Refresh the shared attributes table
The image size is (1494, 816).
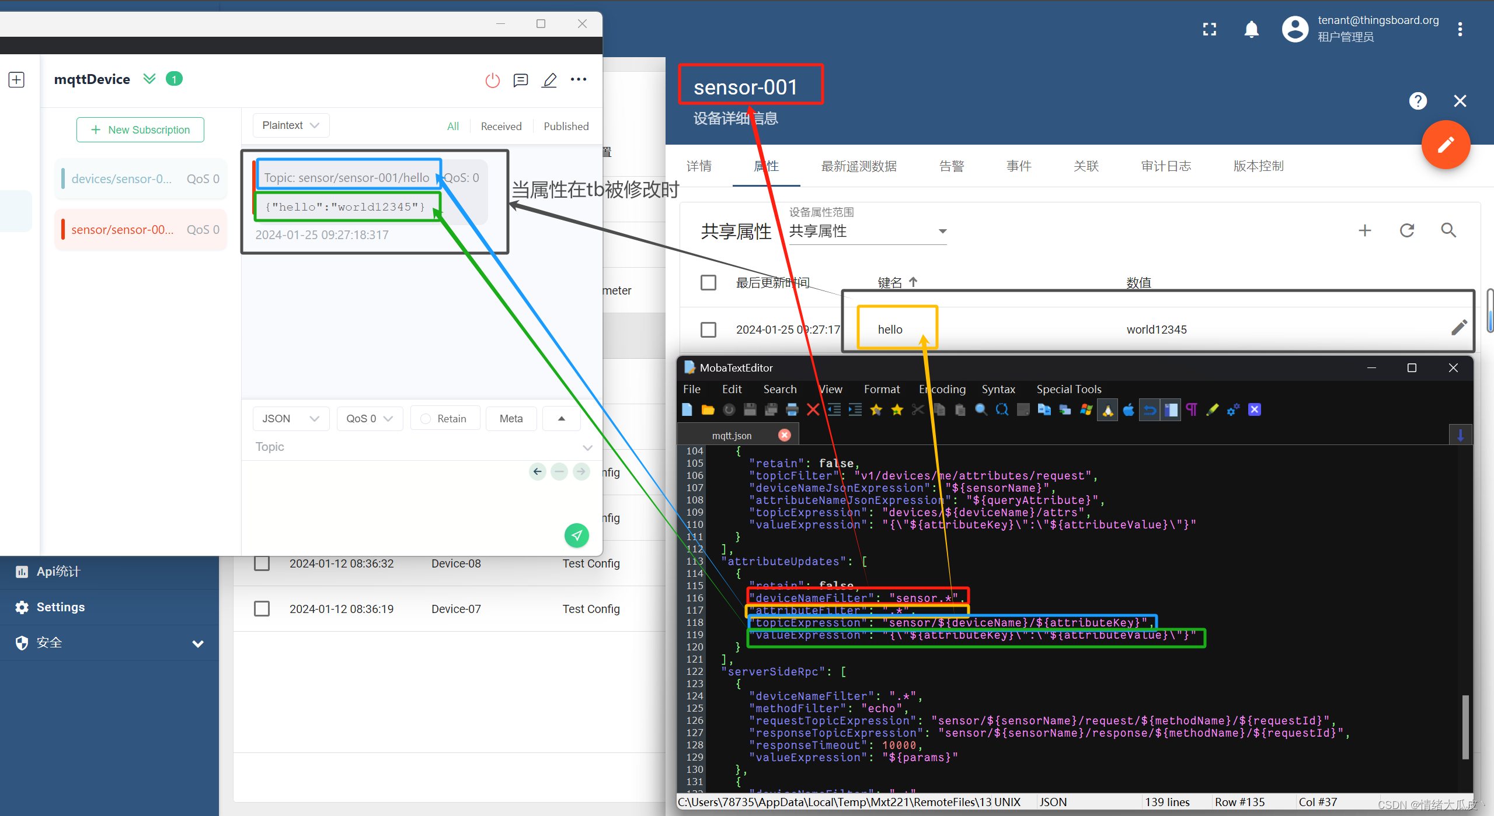1406,230
